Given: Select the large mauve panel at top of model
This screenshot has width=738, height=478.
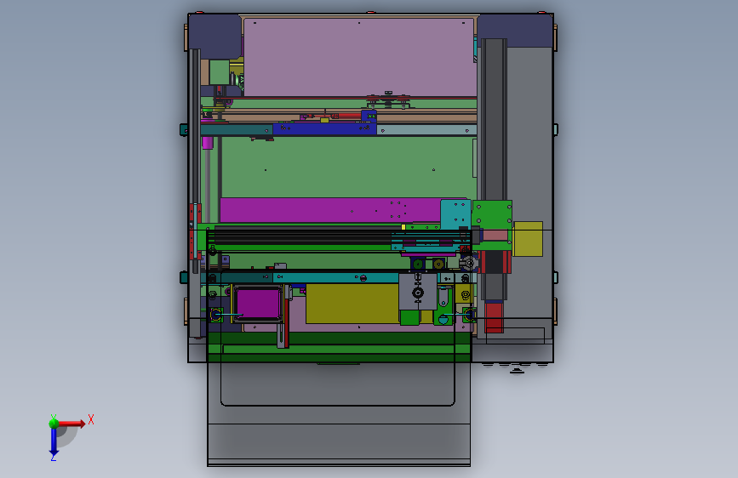Looking at the screenshot, I should [359, 57].
